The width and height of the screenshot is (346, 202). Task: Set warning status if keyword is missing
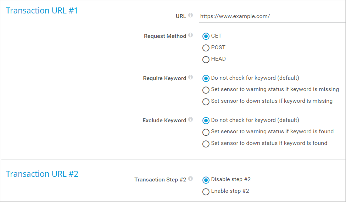tap(206, 90)
